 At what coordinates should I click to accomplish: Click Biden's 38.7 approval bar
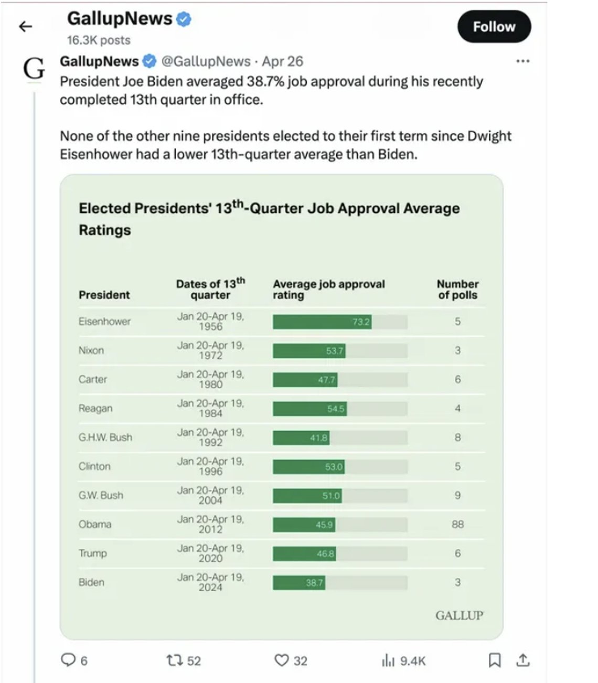(299, 582)
